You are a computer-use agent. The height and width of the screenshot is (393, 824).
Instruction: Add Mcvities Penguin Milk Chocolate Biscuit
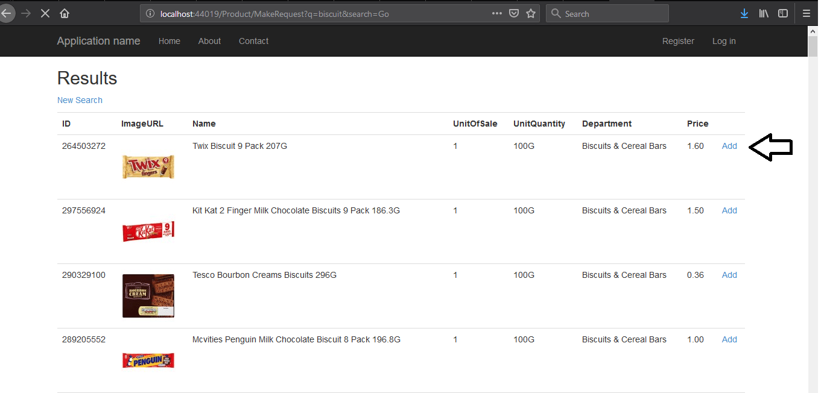tap(729, 339)
